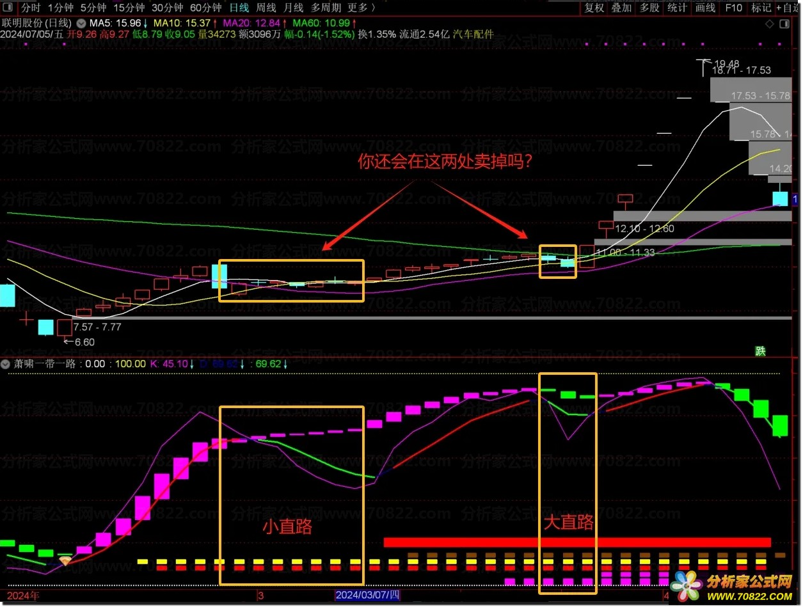Click the left diamond icon under 标记
803x607 pixels.
[x=769, y=24]
